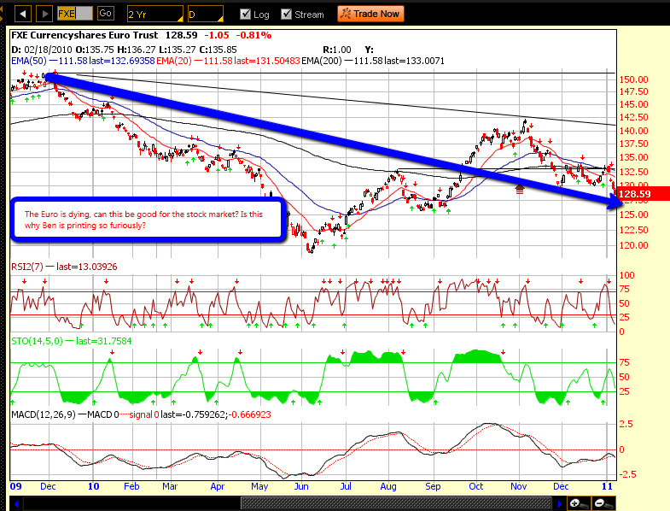670x511 pixels.
Task: Click the R:1.00 value in header
Action: tap(337, 50)
